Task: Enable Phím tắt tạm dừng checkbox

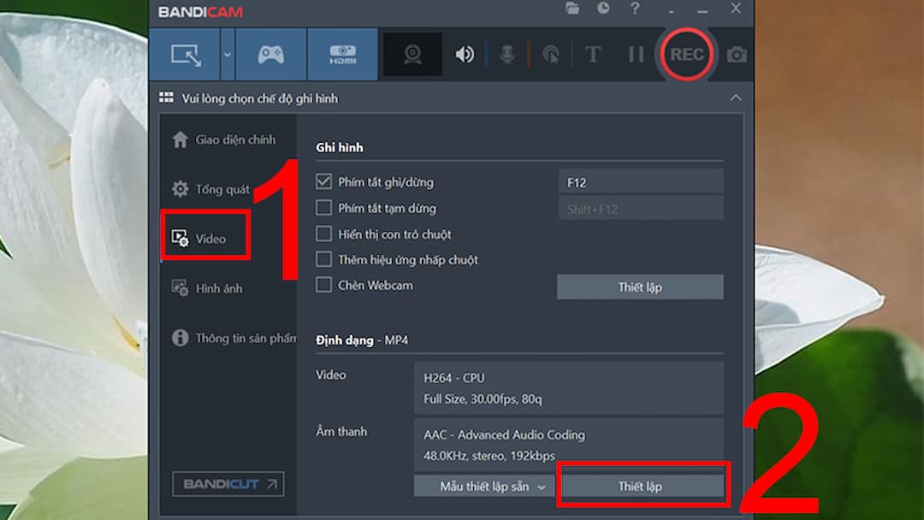Action: click(323, 207)
